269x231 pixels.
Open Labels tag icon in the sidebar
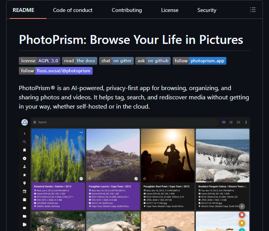25,208
